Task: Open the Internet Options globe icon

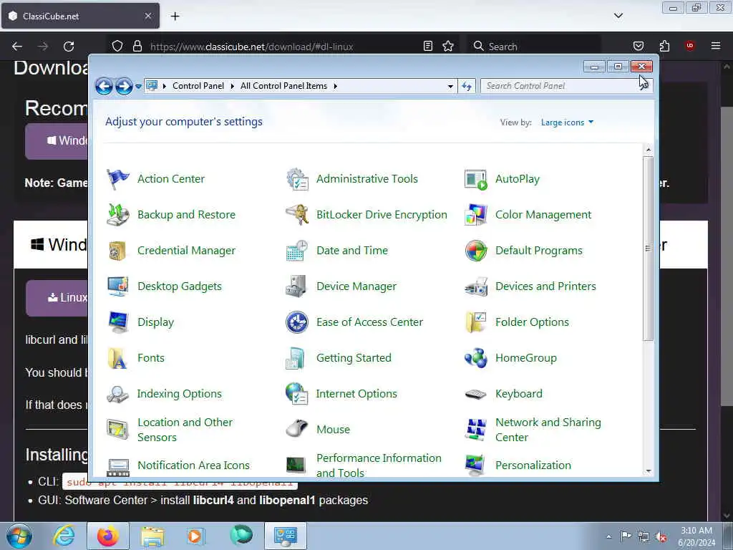Action: tap(297, 394)
